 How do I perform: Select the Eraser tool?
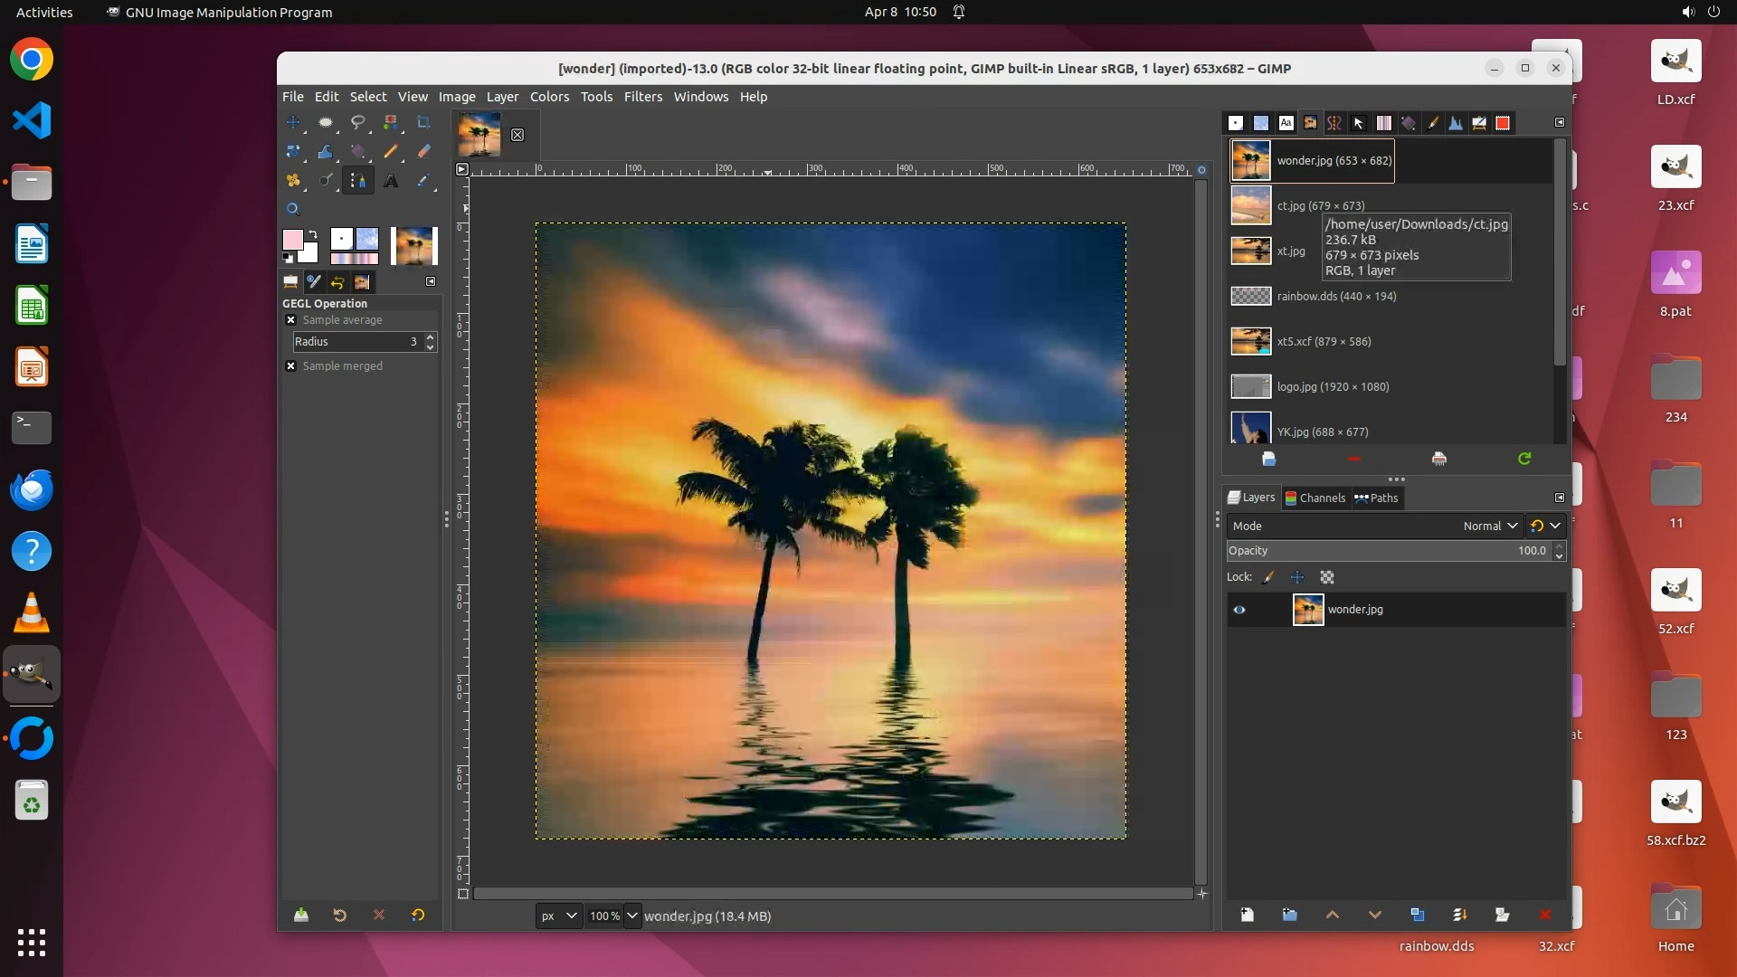point(423,151)
